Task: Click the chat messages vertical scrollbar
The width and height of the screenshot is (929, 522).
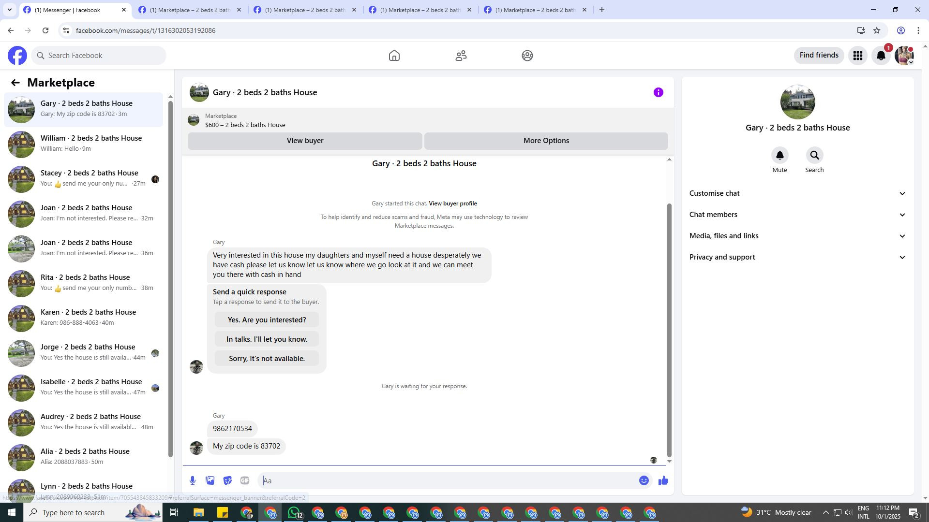Action: [x=669, y=329]
